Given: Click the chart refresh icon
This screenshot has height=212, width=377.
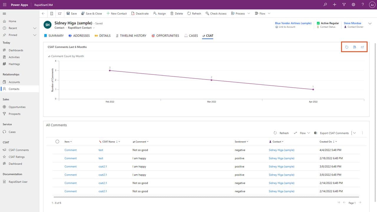Looking at the screenshot, I should coord(347,47).
